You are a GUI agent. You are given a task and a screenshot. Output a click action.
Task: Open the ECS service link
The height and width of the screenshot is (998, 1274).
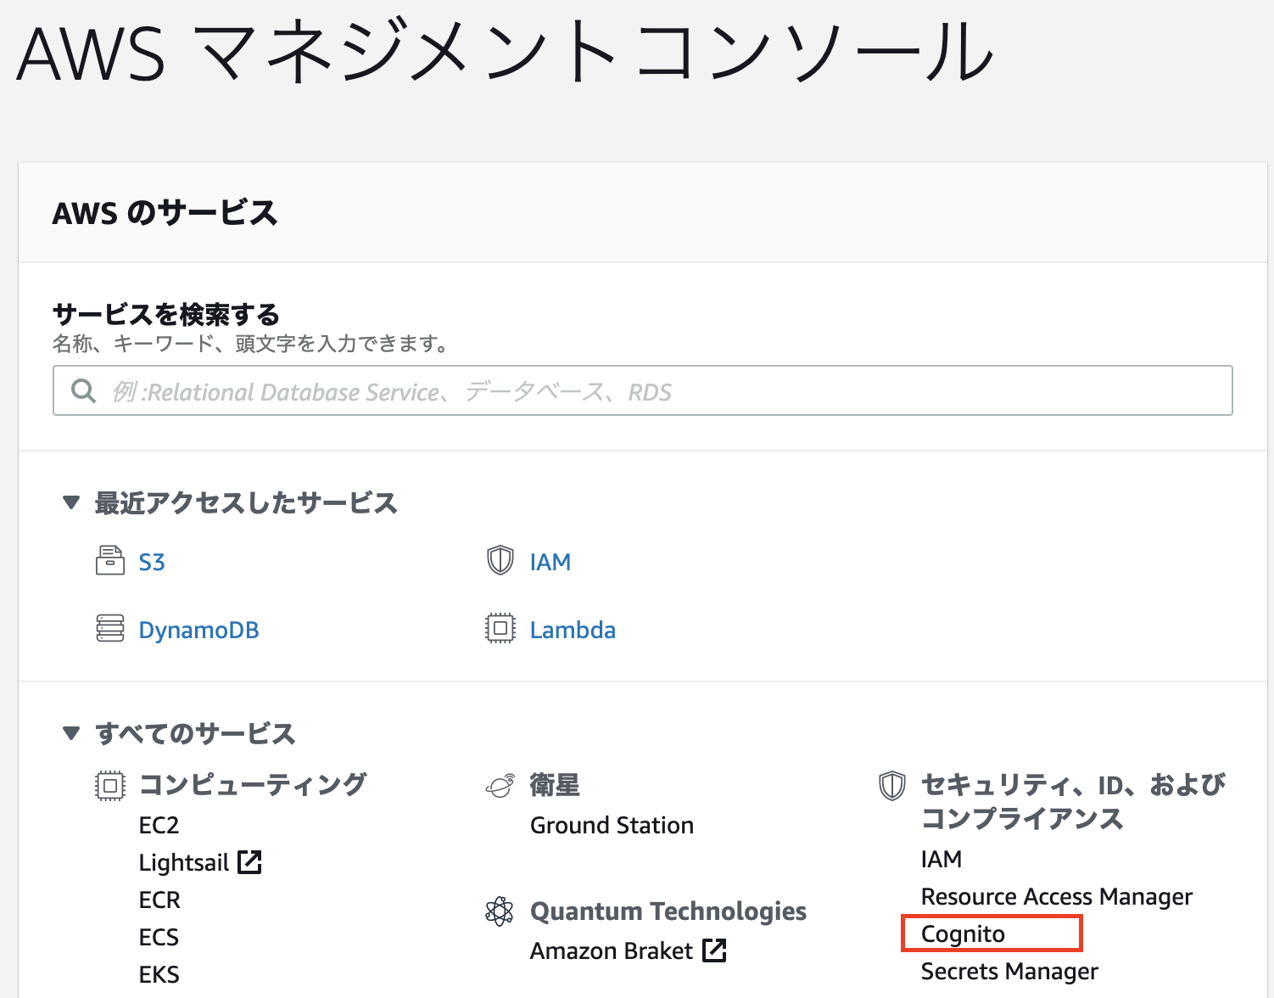tap(159, 937)
